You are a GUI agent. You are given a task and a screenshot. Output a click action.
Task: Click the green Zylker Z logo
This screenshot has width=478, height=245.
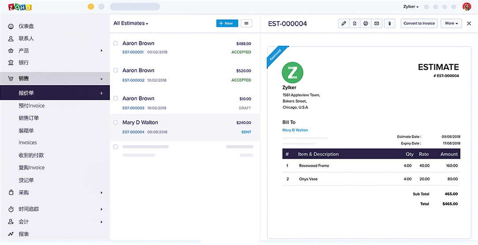pos(292,72)
